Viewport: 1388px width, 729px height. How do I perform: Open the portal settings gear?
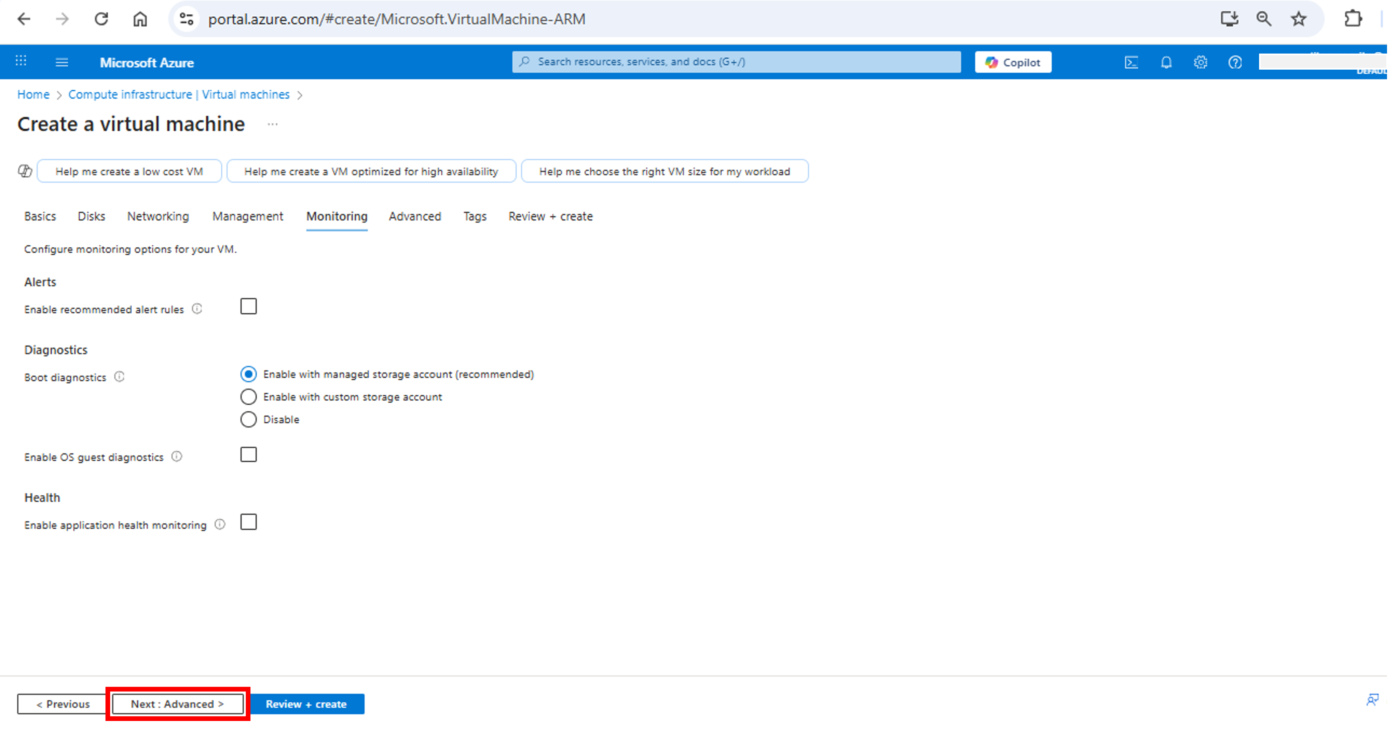1200,62
